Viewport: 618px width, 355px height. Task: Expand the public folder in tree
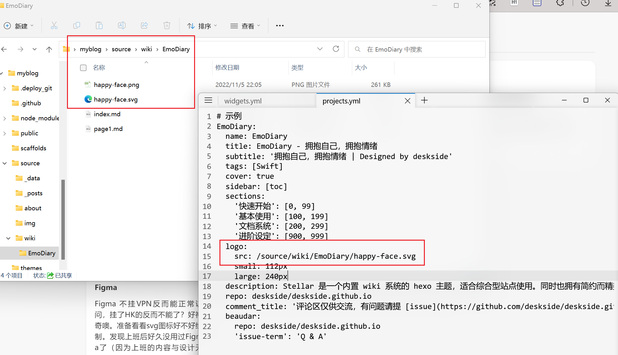pos(4,133)
